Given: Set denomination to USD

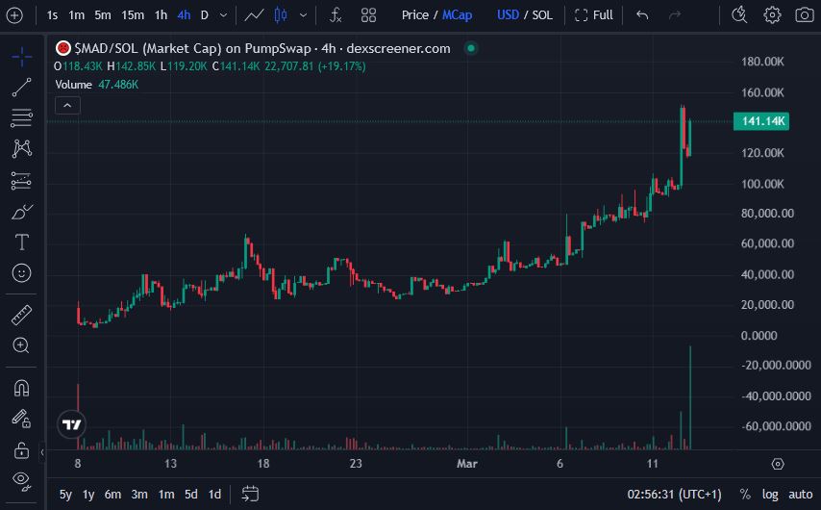Looking at the screenshot, I should pos(508,15).
